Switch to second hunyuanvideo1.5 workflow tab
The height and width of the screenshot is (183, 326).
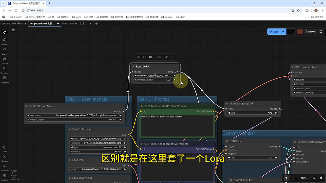pyautogui.click(x=75, y=24)
